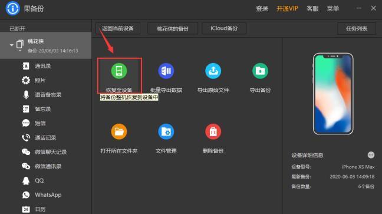Screen dimensions: 382x214
Task: Open 微信聊天记录 WeChat chat history
Action: point(46,152)
